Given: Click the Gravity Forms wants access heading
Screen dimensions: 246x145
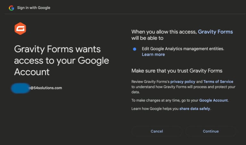Looking at the screenshot, I should [61, 60].
